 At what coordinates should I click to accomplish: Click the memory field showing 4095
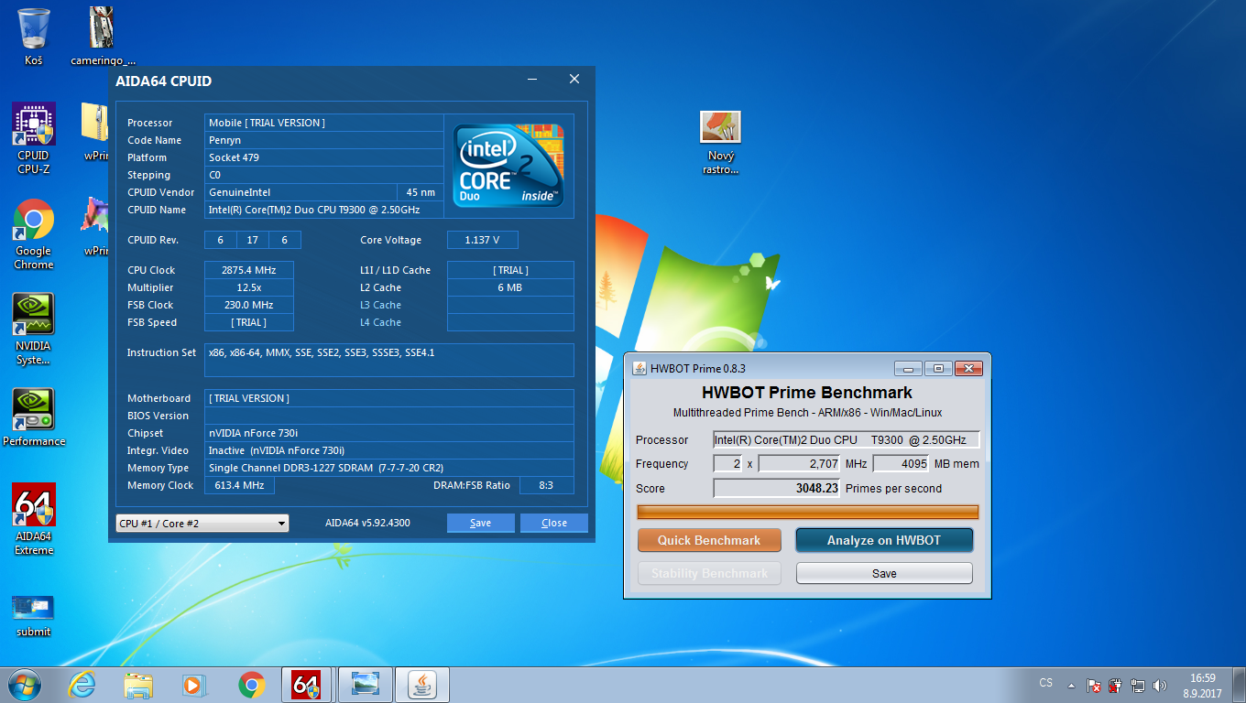click(x=902, y=464)
